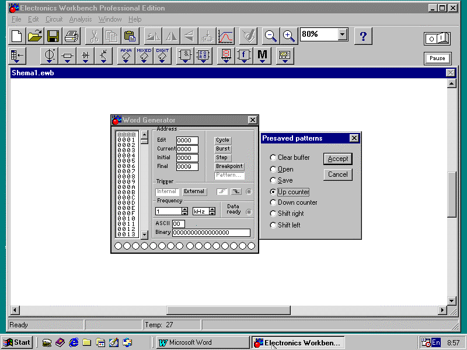This screenshot has width=467, height=350.
Task: Open the Digital ICs parts bin
Action: [x=162, y=55]
